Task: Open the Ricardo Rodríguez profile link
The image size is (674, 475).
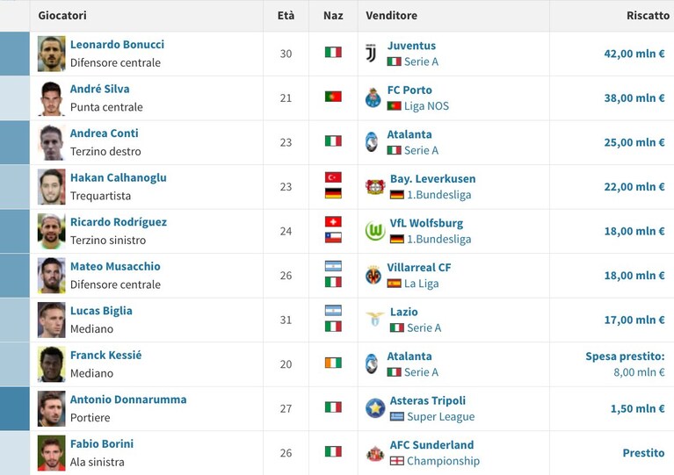Action: pos(119,222)
